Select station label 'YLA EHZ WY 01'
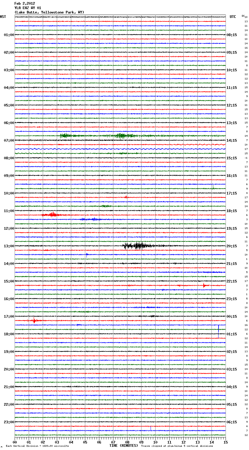Image resolution: width=249 pixels, height=450 pixels. point(28,8)
